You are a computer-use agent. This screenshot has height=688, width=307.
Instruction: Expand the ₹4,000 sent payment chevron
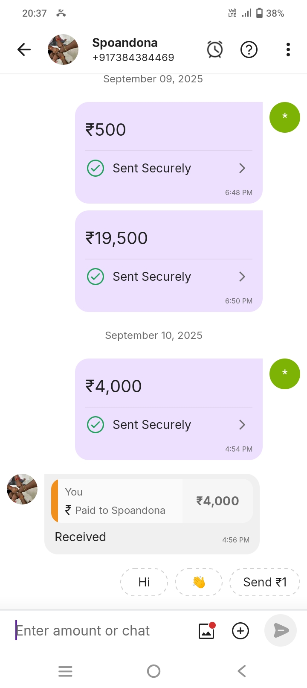pyautogui.click(x=242, y=425)
